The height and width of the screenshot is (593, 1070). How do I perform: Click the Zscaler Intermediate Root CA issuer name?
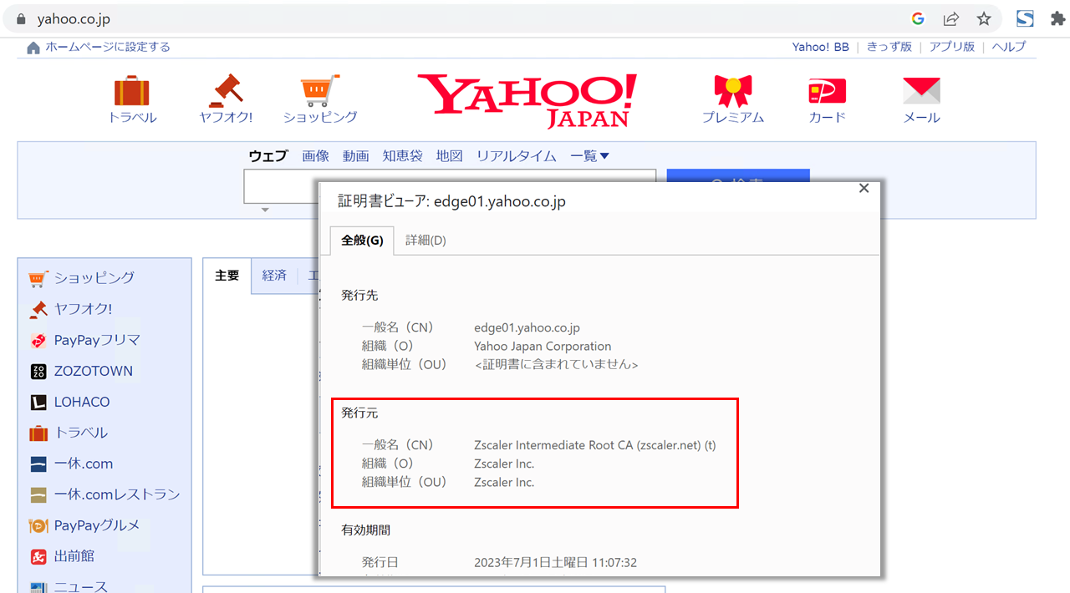click(x=595, y=445)
